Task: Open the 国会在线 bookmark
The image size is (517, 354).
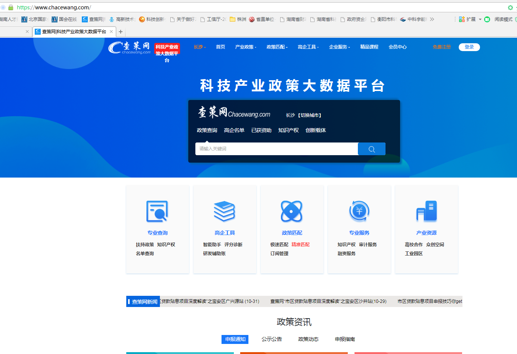Action: (x=64, y=19)
